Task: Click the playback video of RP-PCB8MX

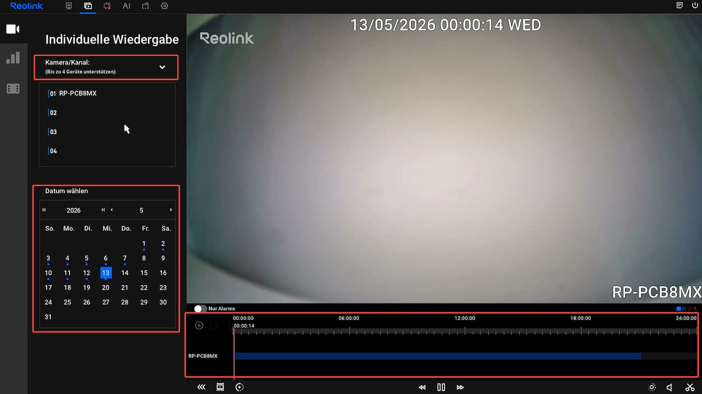Action: pos(444,159)
